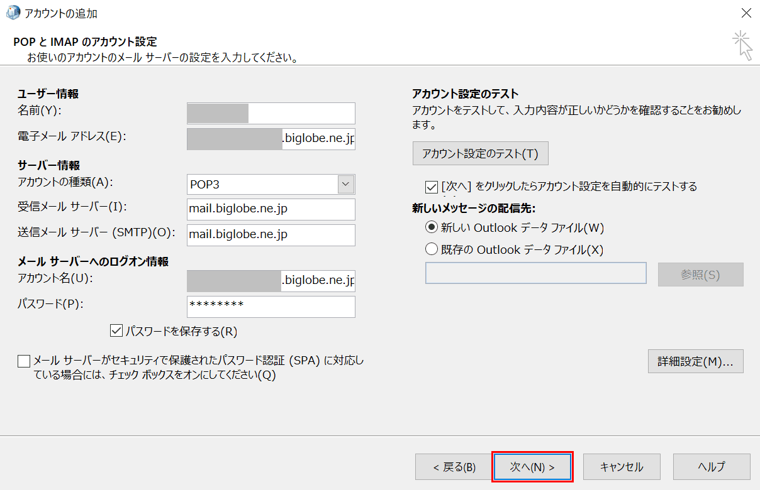Click the 電子メール アドレス(E) input field
760x490 pixels.
pos(271,139)
